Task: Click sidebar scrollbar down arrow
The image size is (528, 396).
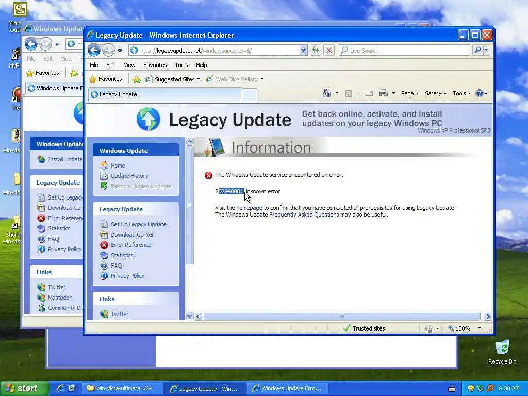Action: pos(189,316)
